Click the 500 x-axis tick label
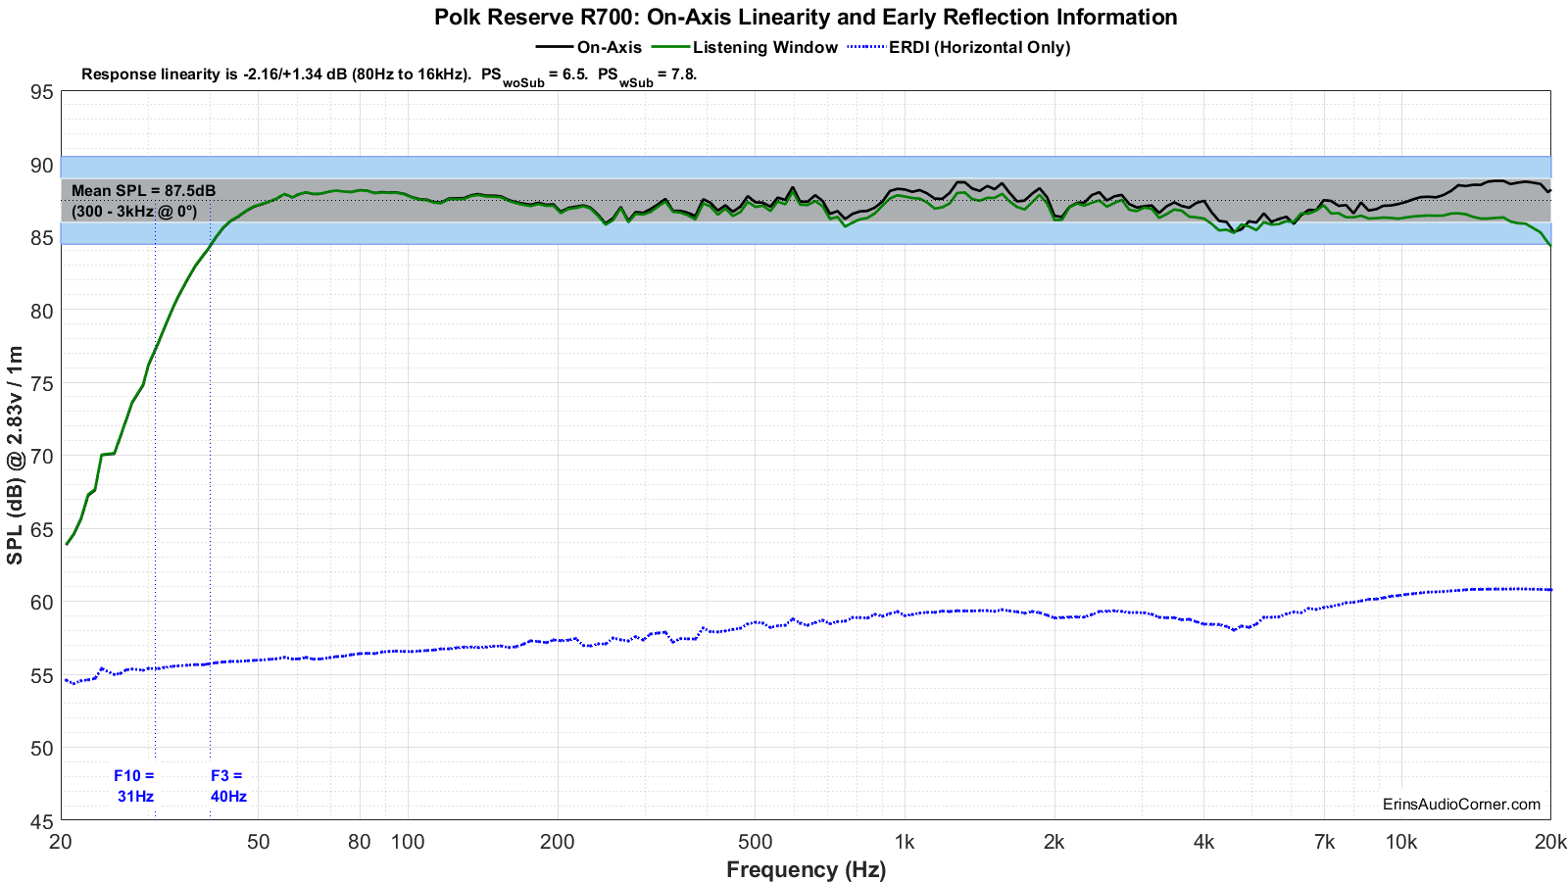The width and height of the screenshot is (1568, 882). (x=755, y=842)
